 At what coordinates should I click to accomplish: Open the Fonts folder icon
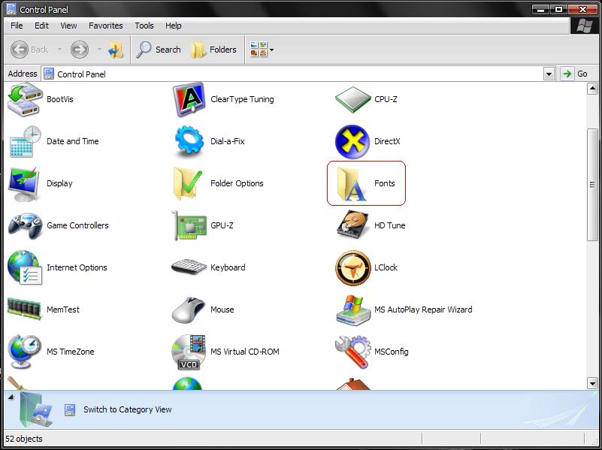tap(352, 184)
